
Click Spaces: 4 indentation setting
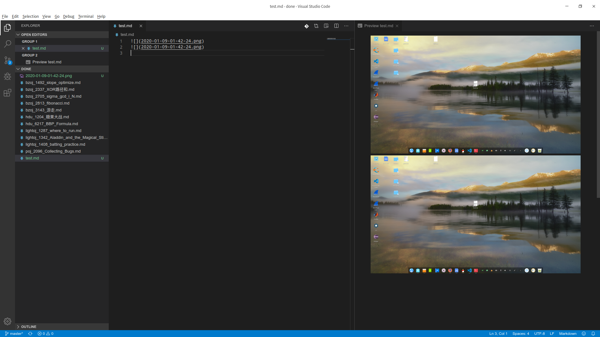click(x=521, y=334)
